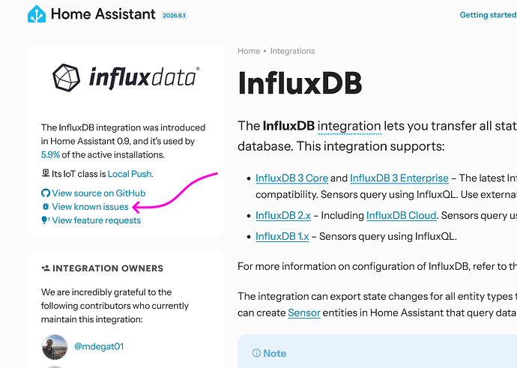Click the dotted-underline integration term
517x368 pixels.
(349, 127)
